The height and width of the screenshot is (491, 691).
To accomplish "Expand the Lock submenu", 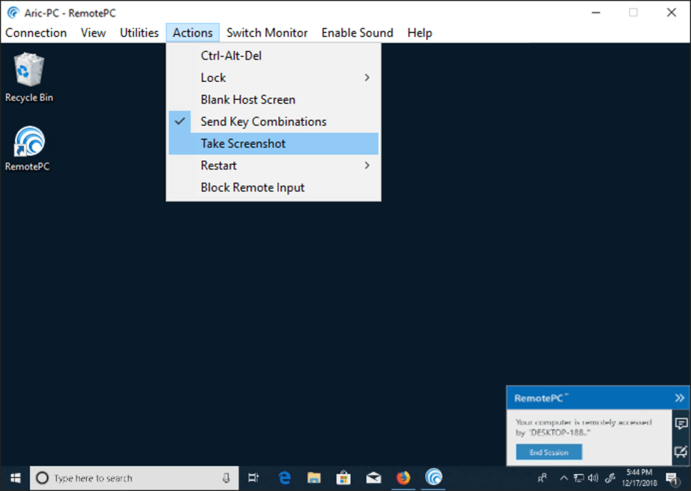I will pyautogui.click(x=213, y=77).
